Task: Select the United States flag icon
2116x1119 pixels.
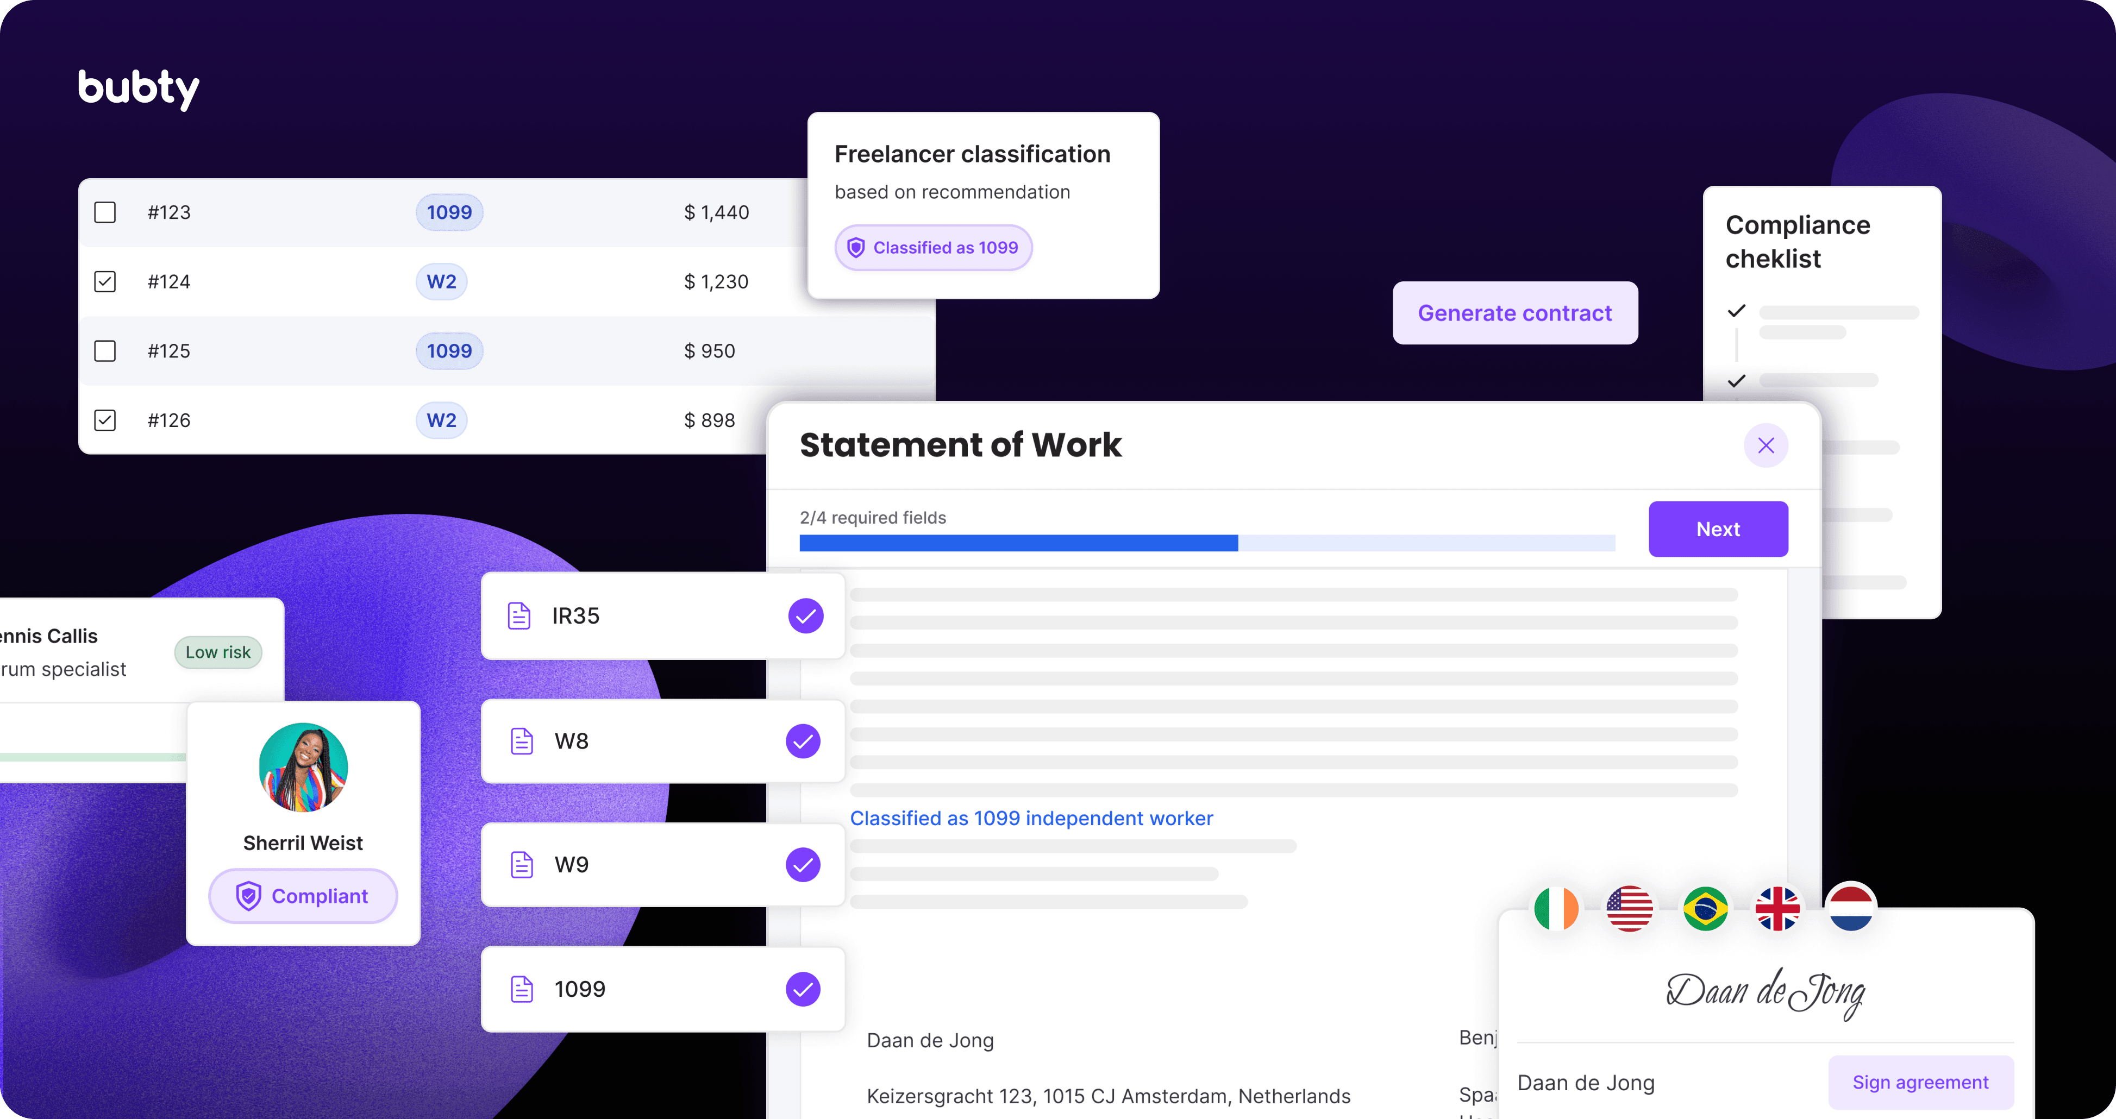Action: click(1630, 909)
